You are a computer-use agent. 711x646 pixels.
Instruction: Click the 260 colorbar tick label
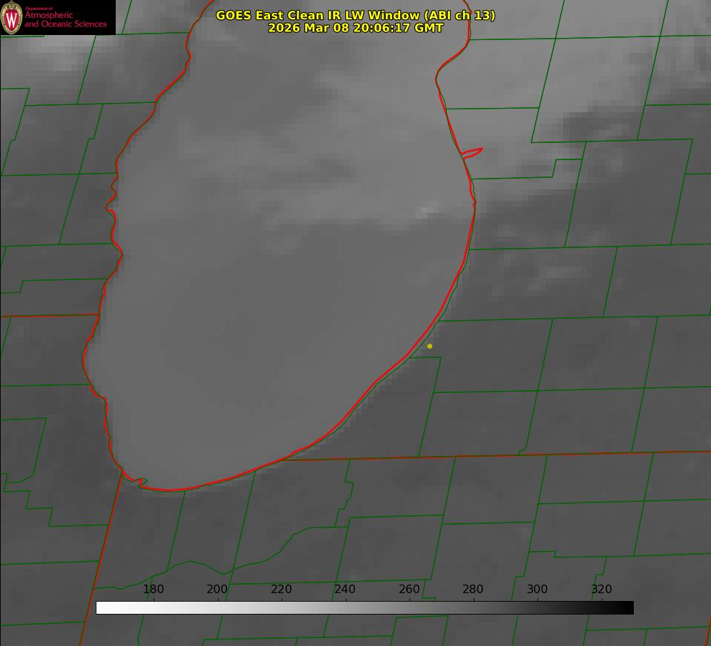[x=409, y=590]
